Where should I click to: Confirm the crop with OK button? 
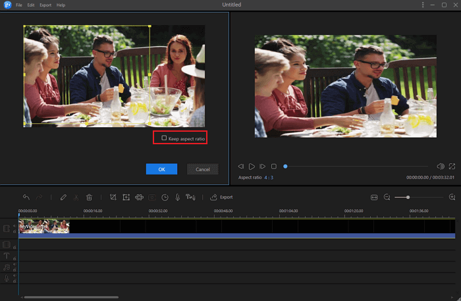pos(161,169)
